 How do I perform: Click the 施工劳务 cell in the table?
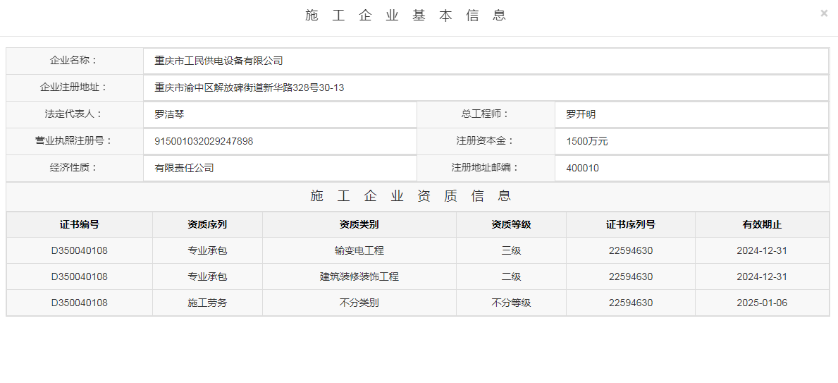207,303
